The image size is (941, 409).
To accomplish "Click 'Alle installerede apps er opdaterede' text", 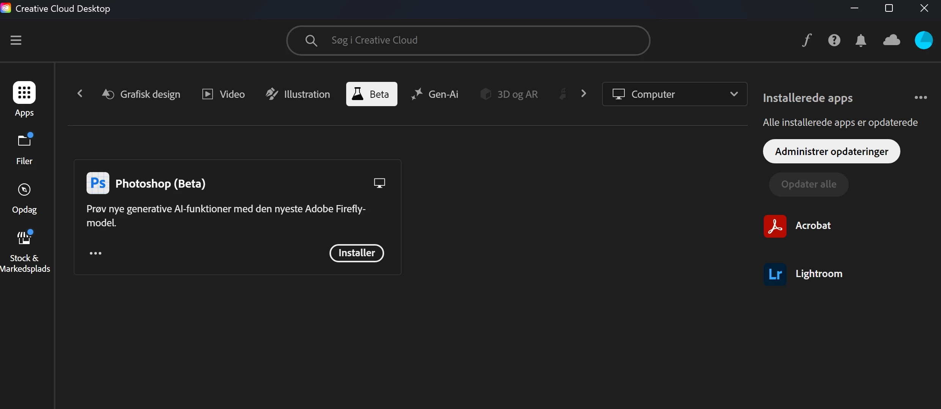I will tap(840, 122).
